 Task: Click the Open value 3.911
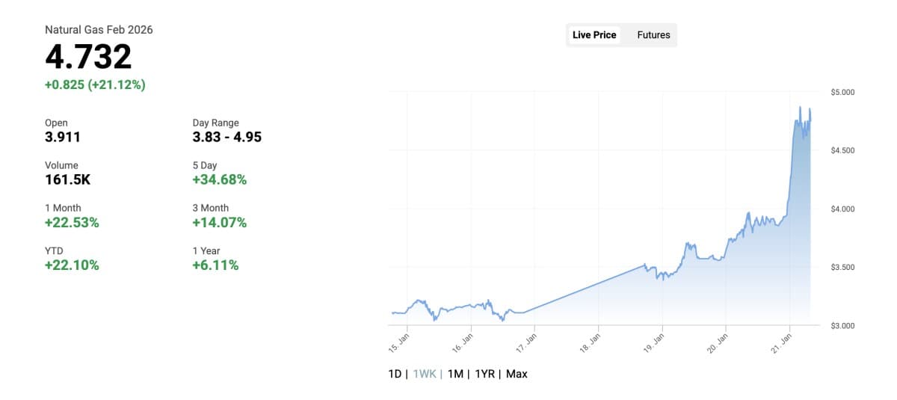pos(63,137)
